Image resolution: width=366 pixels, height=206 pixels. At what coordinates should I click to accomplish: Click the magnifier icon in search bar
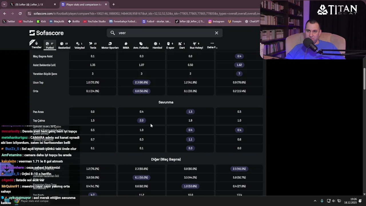[x=113, y=33]
